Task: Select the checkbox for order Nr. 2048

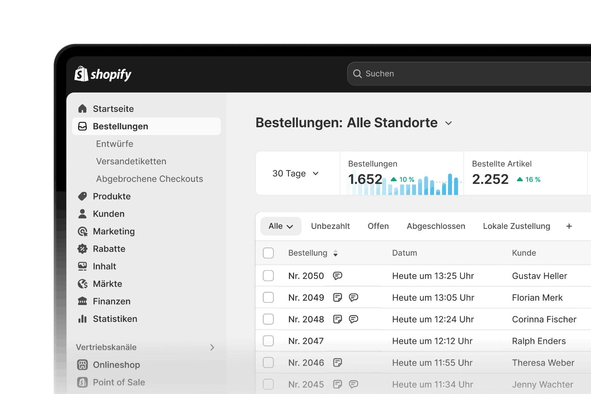Action: pyautogui.click(x=268, y=319)
